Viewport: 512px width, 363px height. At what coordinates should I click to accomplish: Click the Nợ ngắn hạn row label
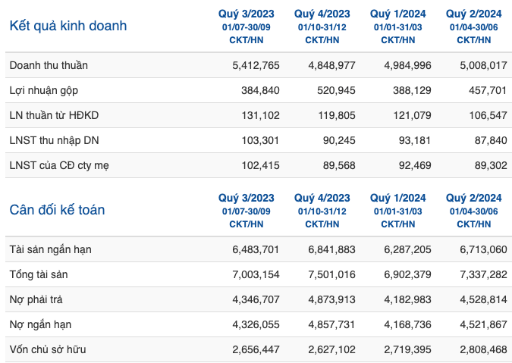click(40, 325)
